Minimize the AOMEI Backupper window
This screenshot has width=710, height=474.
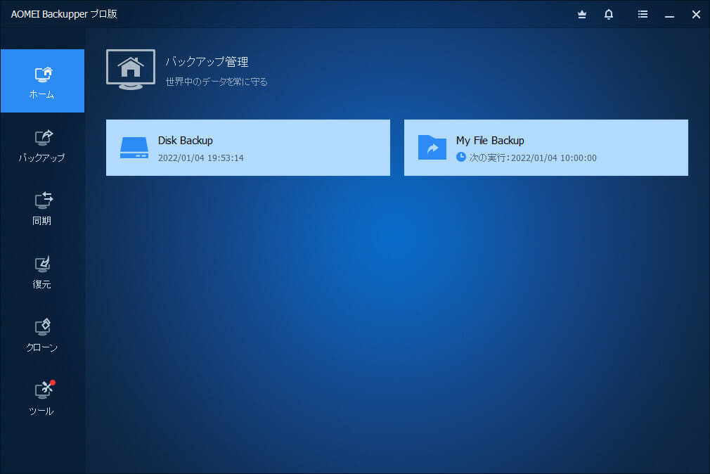point(670,15)
